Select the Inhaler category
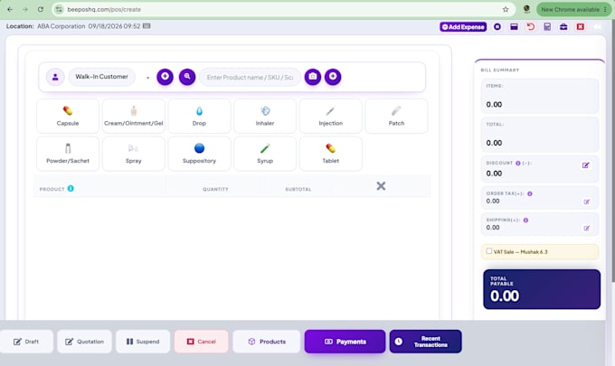 [265, 116]
